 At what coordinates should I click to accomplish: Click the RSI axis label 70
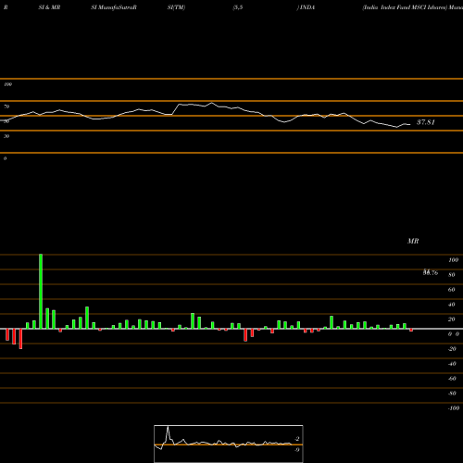pos(6,106)
